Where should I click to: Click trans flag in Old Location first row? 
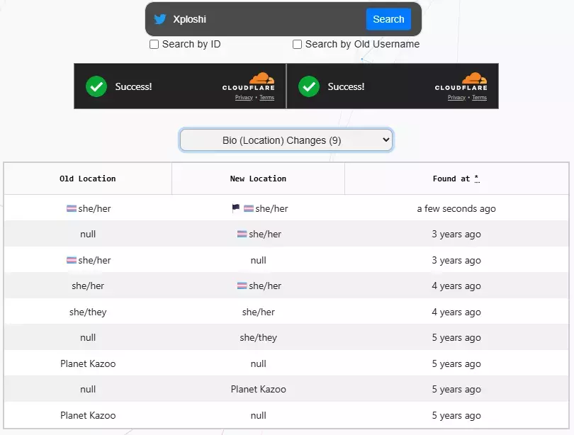[72, 208]
